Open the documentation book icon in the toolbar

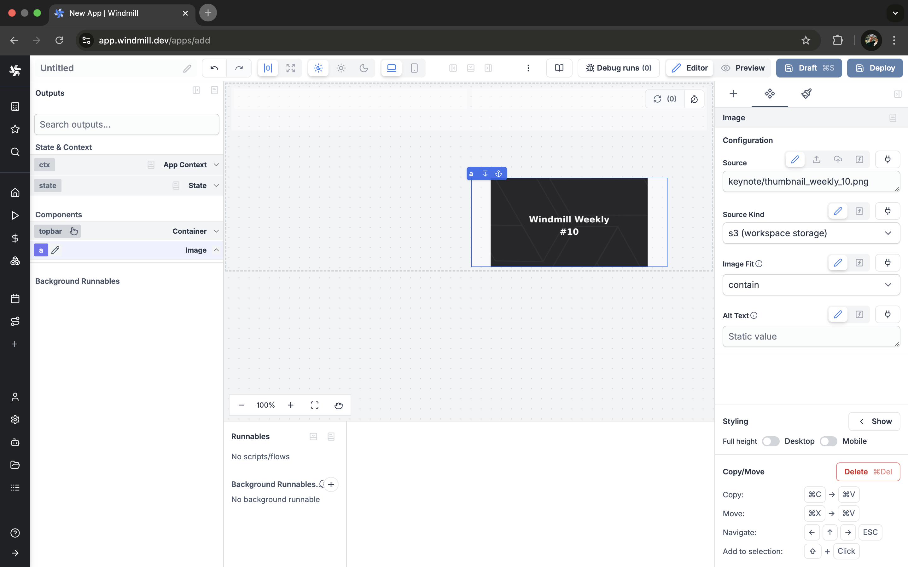pyautogui.click(x=559, y=68)
